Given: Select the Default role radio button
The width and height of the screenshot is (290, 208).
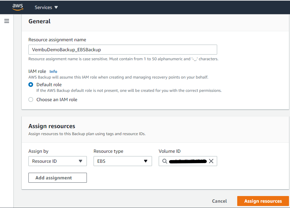Looking at the screenshot, I should (x=30, y=85).
